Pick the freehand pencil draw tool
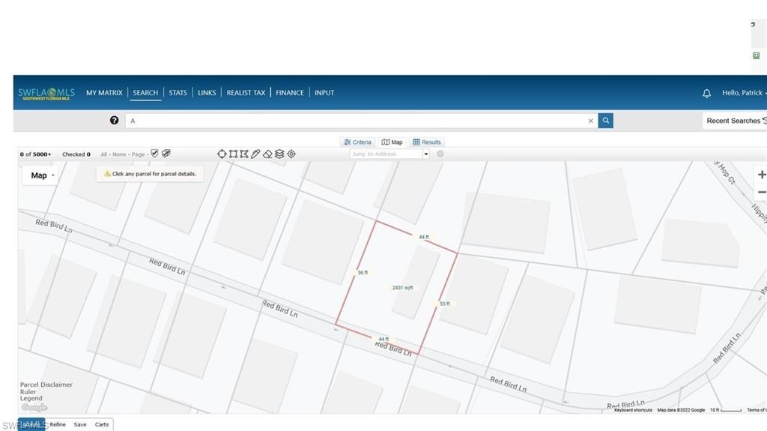The width and height of the screenshot is (767, 431). tap(255, 154)
